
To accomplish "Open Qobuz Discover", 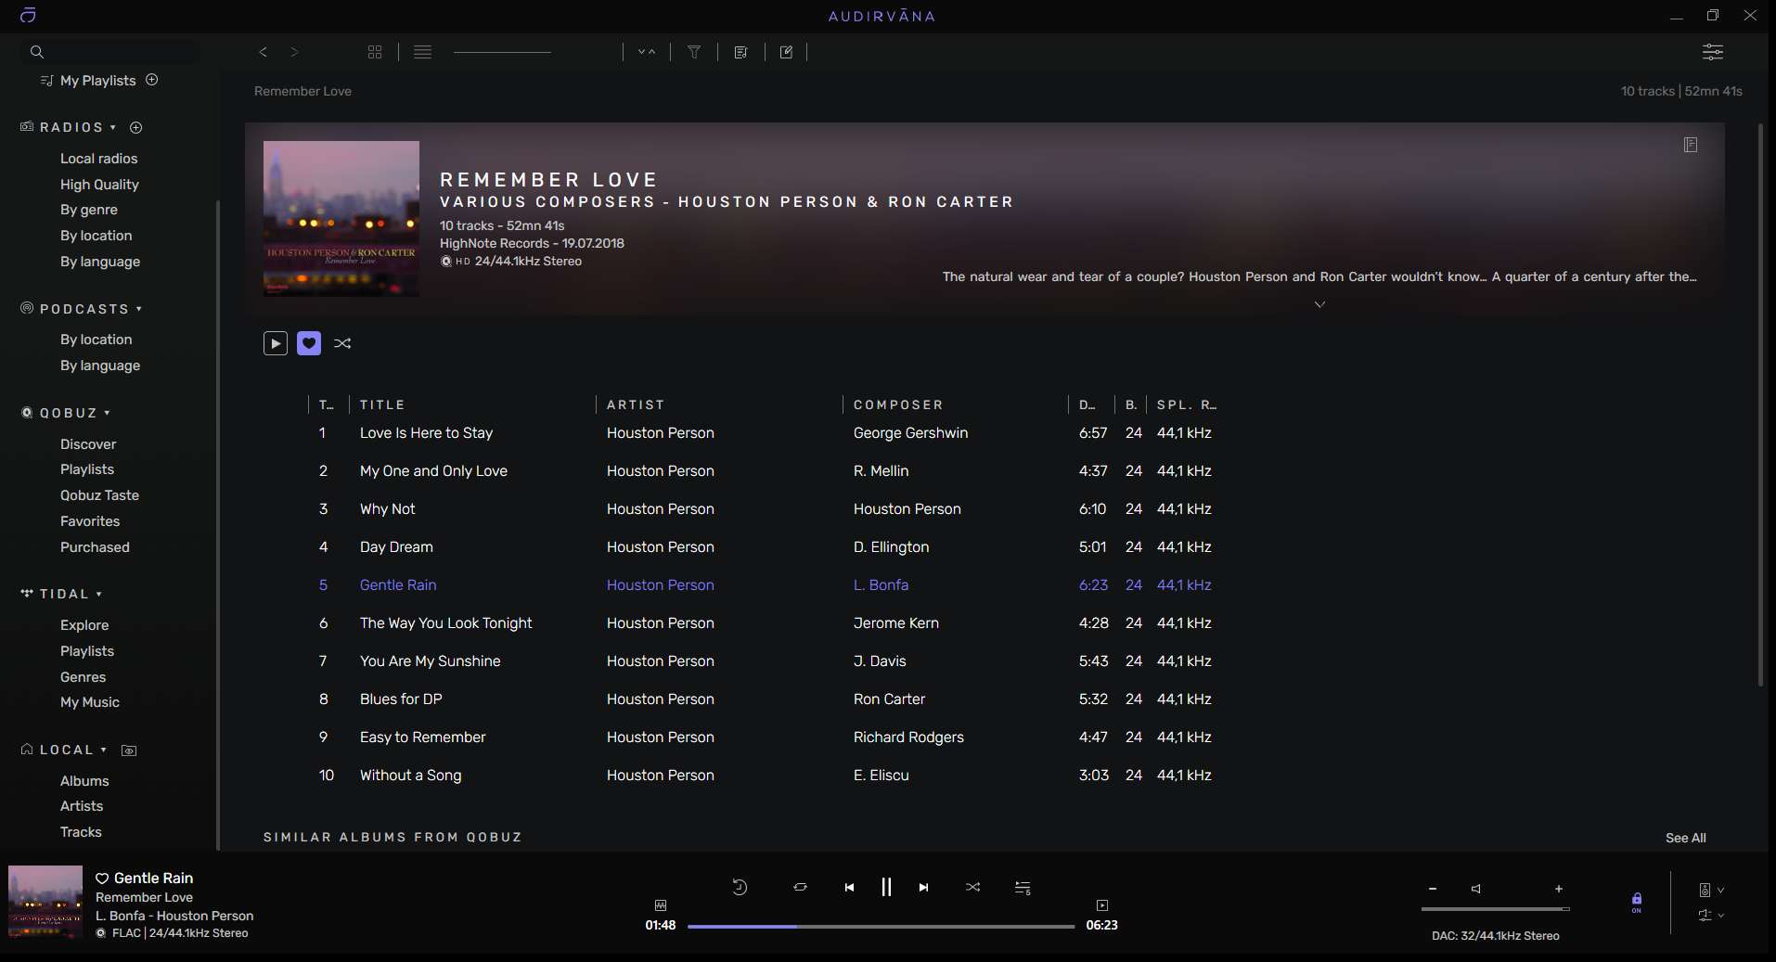I will click(88, 444).
